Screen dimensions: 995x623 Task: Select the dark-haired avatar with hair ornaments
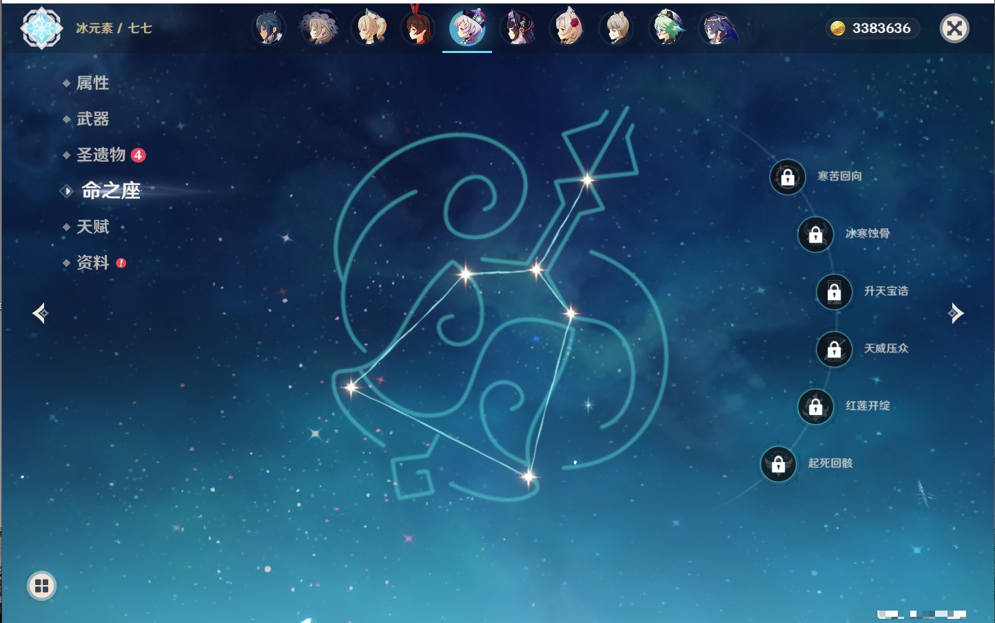pyautogui.click(x=517, y=28)
